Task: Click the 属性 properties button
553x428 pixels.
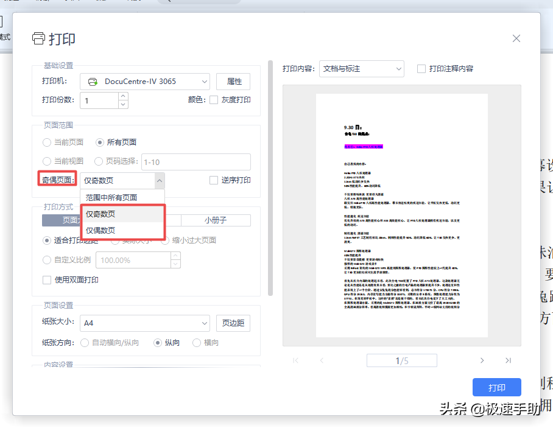Action: click(x=233, y=82)
